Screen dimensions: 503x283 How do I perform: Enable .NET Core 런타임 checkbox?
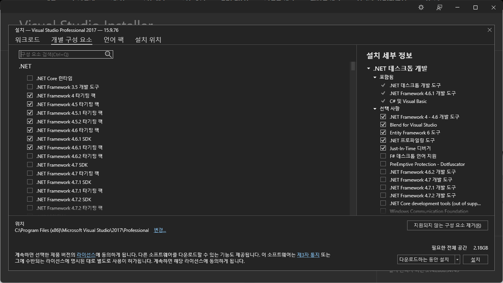coord(30,78)
